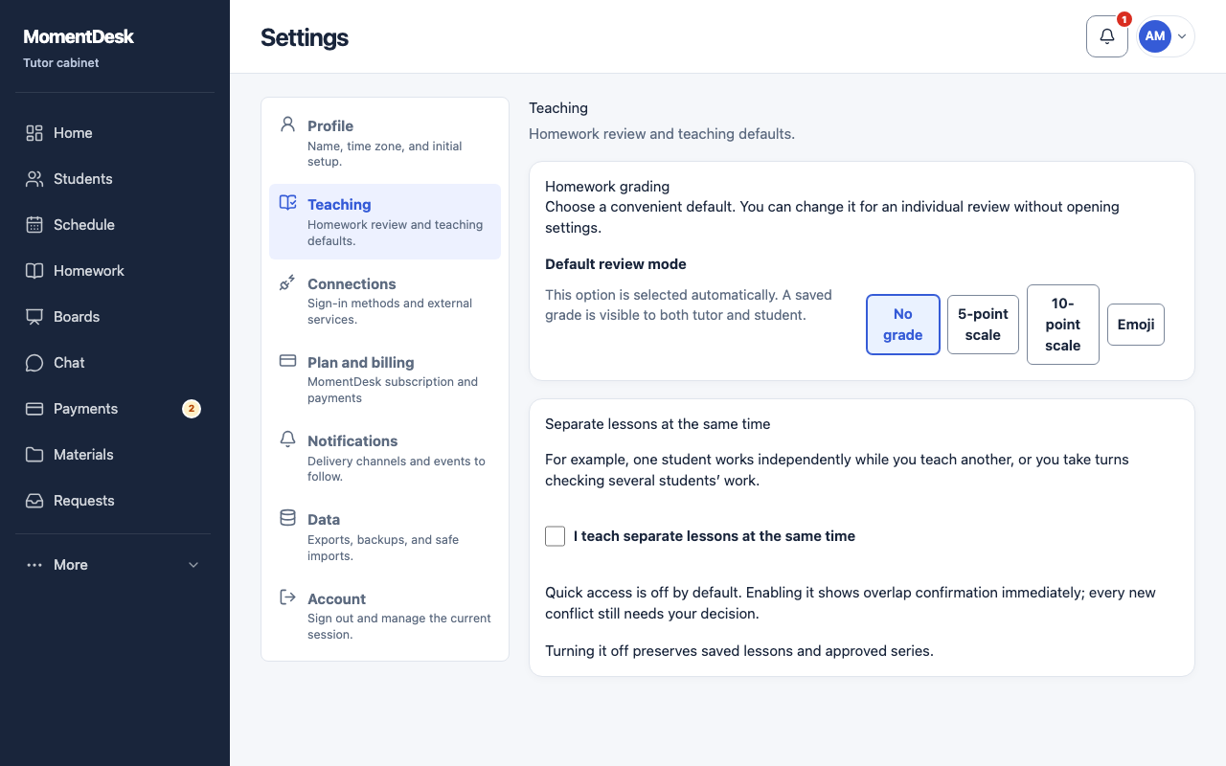Expand the account menu chevron beside the avatar
The width and height of the screenshot is (1226, 766).
click(x=1182, y=36)
